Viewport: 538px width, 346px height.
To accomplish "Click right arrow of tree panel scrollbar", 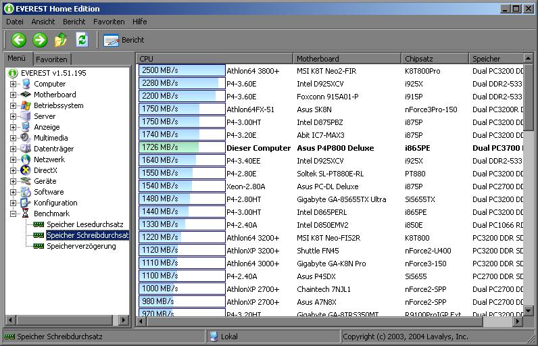I will click(x=124, y=320).
